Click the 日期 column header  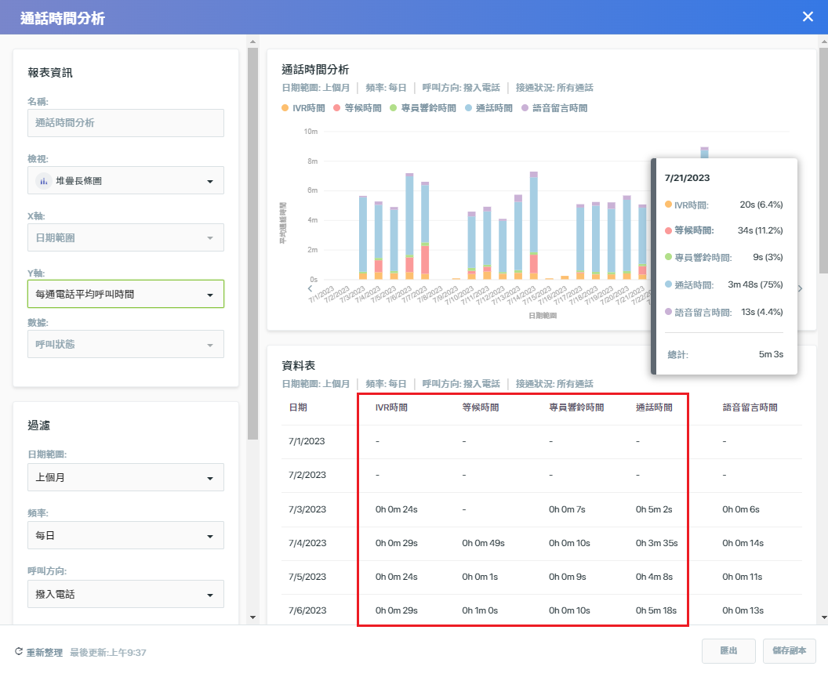click(298, 407)
